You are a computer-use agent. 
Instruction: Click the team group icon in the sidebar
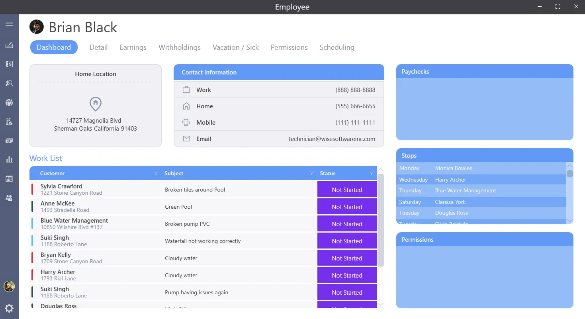click(x=9, y=102)
